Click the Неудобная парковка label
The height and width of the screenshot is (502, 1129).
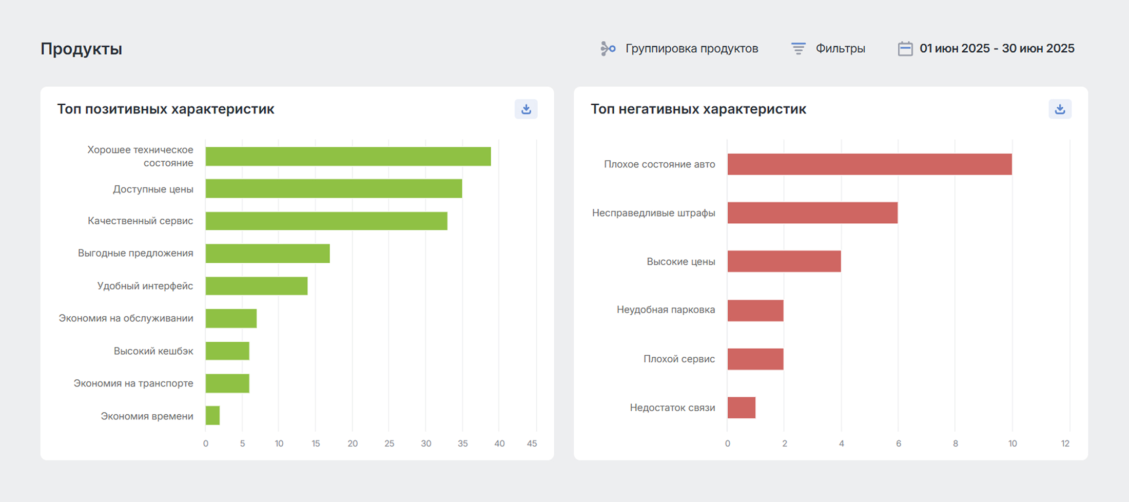click(666, 310)
